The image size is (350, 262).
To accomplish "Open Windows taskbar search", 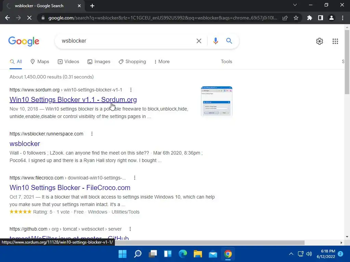I will point(138,254).
